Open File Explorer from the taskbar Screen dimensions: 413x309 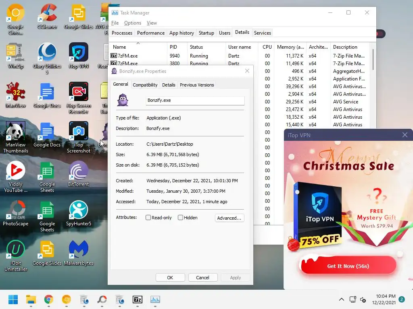tap(31, 299)
